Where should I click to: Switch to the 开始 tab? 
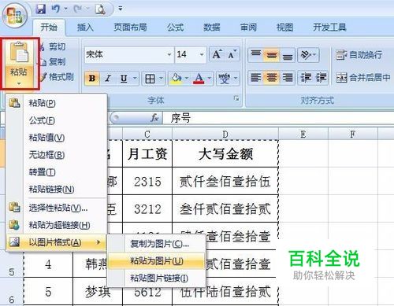[x=49, y=27]
